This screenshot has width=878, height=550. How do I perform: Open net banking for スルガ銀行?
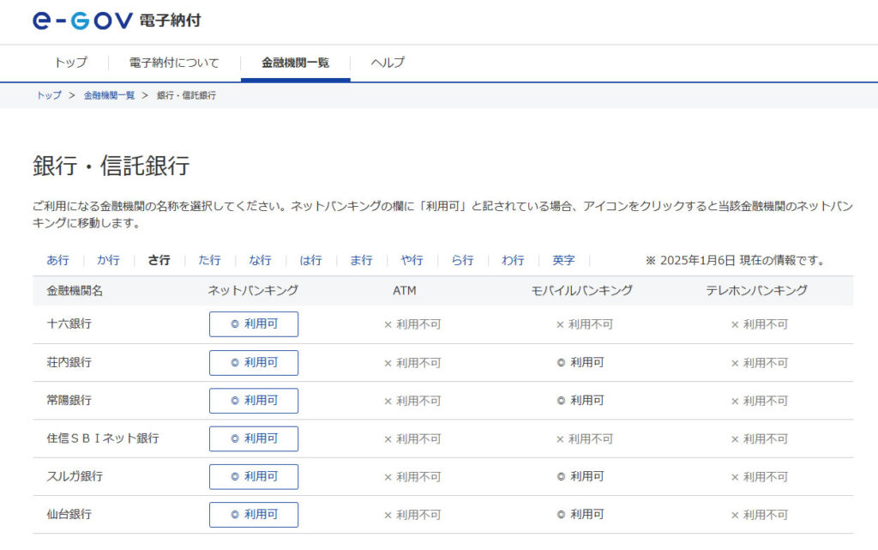click(x=254, y=476)
